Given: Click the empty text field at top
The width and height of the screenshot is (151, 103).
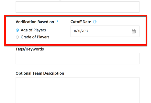Looking at the screenshot, I should 78,7.
